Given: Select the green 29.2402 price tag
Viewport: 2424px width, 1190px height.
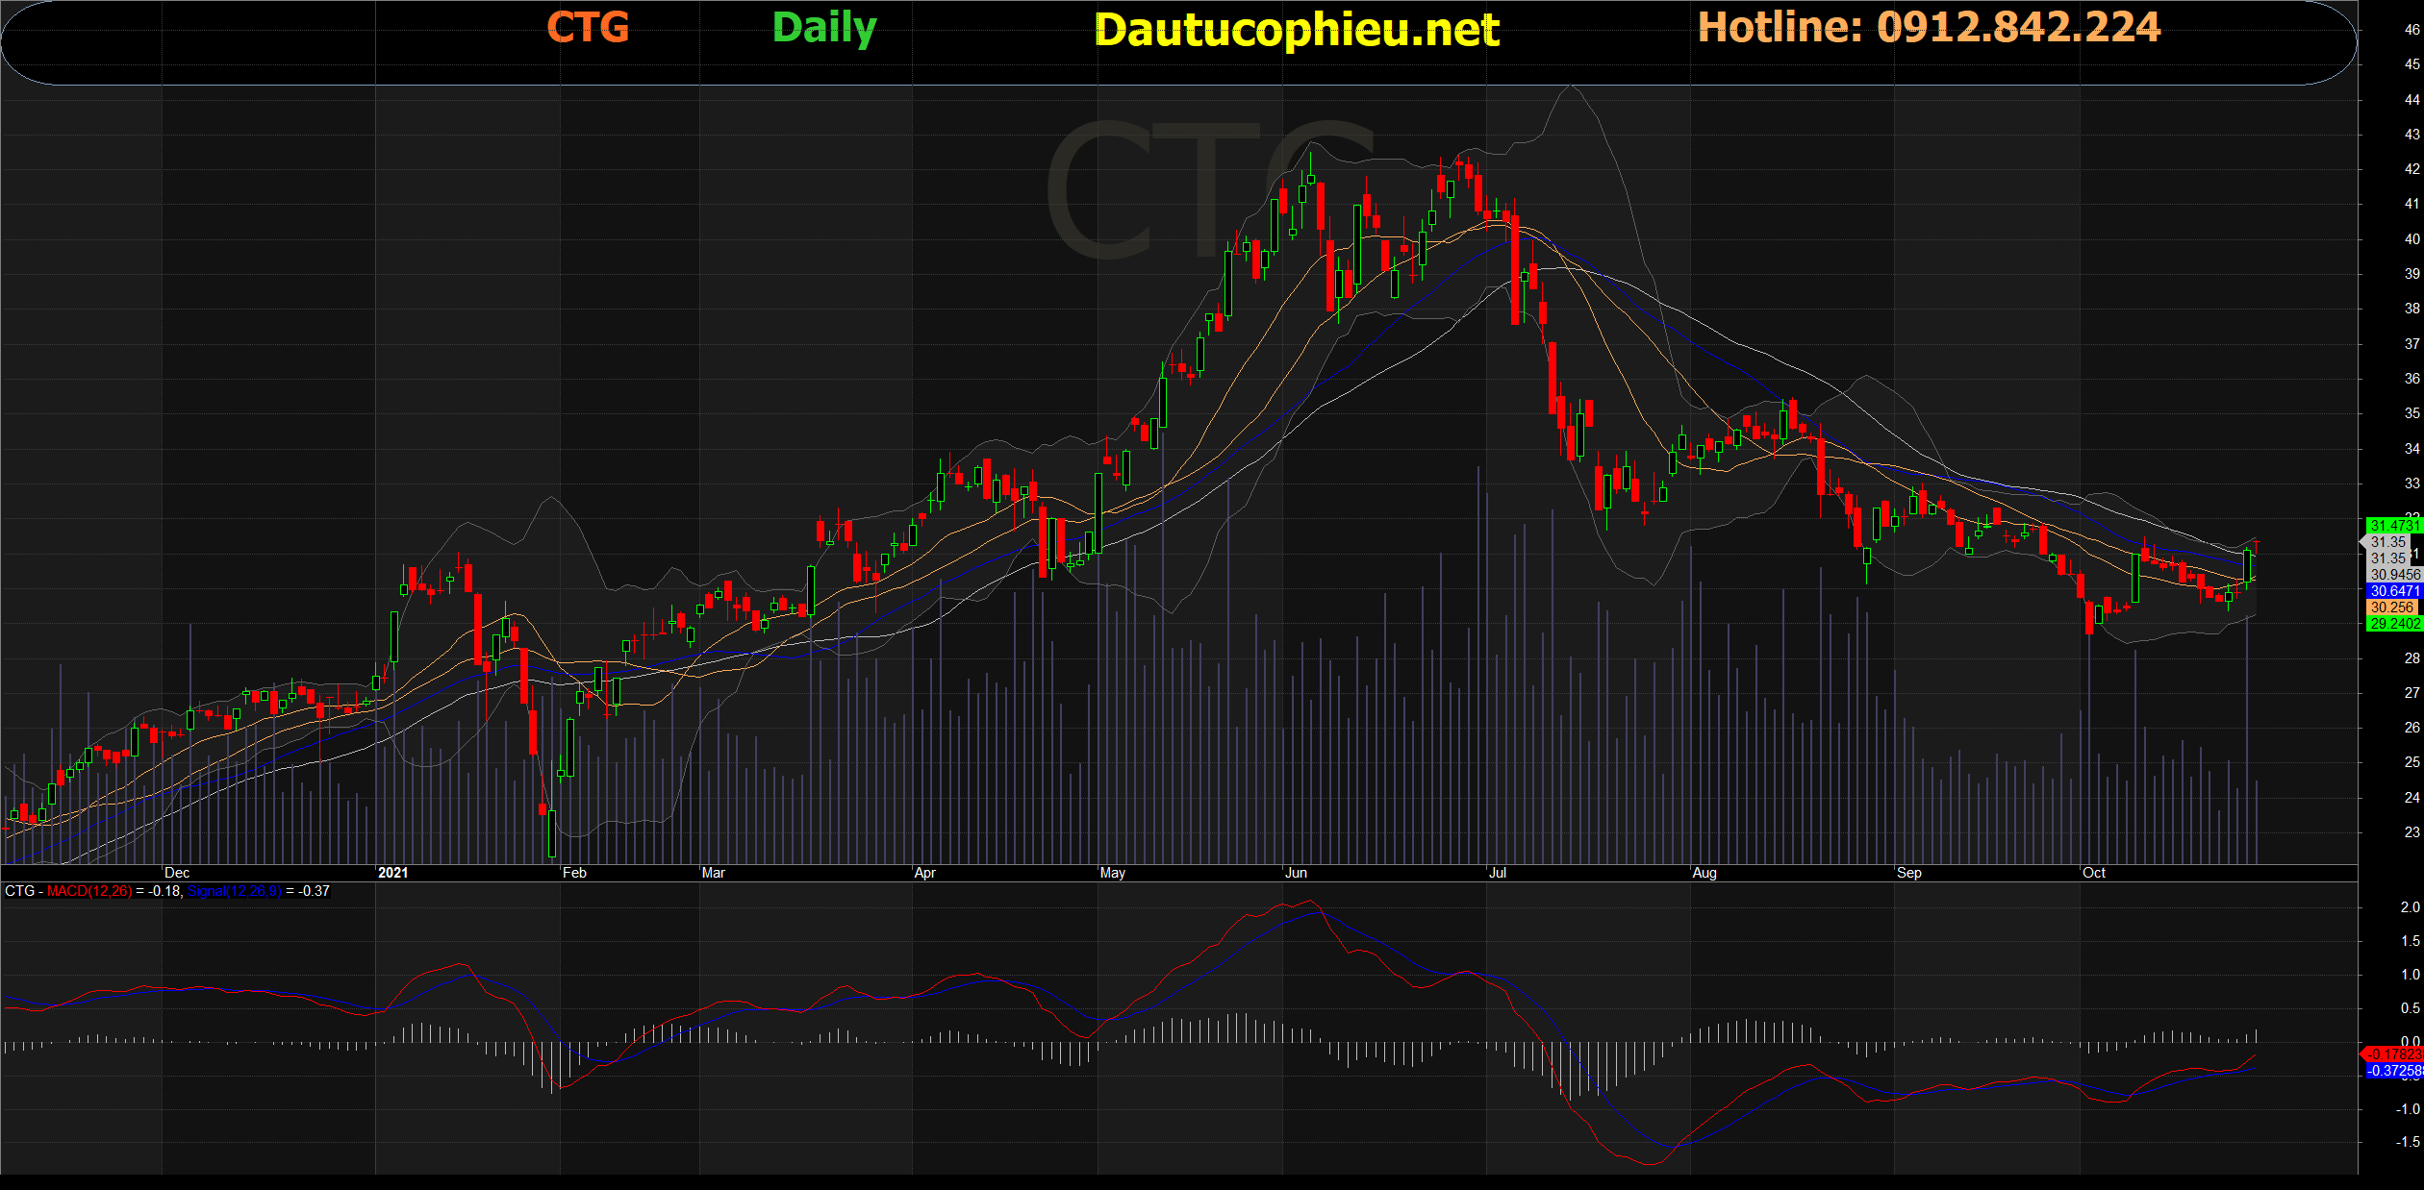Looking at the screenshot, I should click(x=2393, y=624).
